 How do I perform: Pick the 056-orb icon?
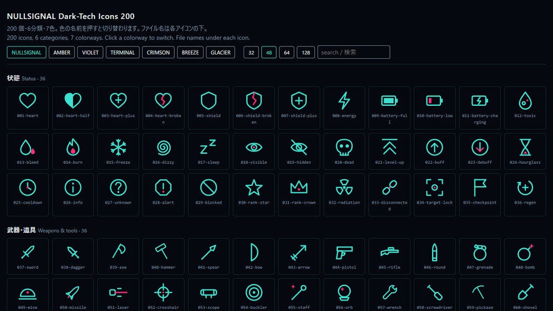344,293
